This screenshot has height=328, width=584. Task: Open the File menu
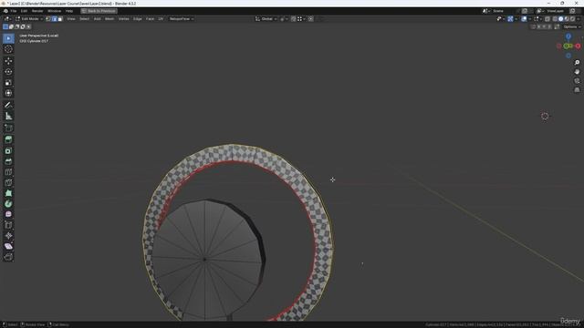pos(14,11)
